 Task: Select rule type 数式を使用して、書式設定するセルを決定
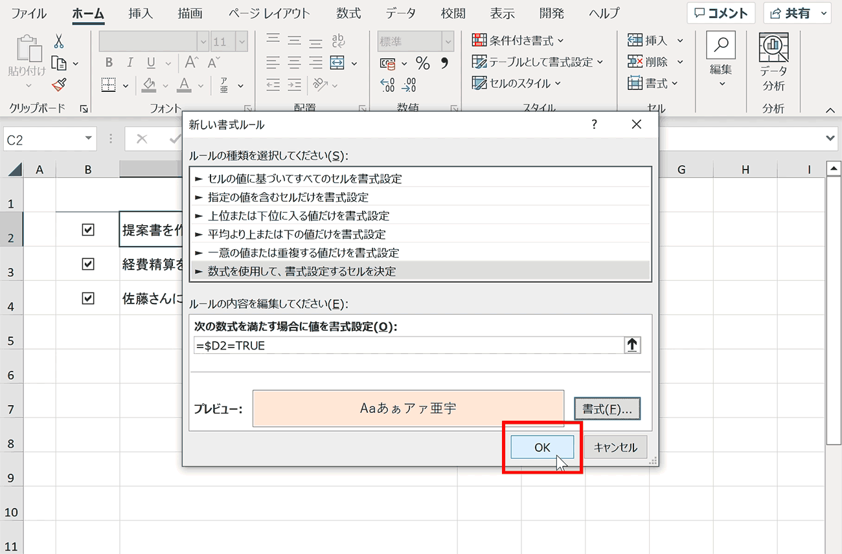420,271
